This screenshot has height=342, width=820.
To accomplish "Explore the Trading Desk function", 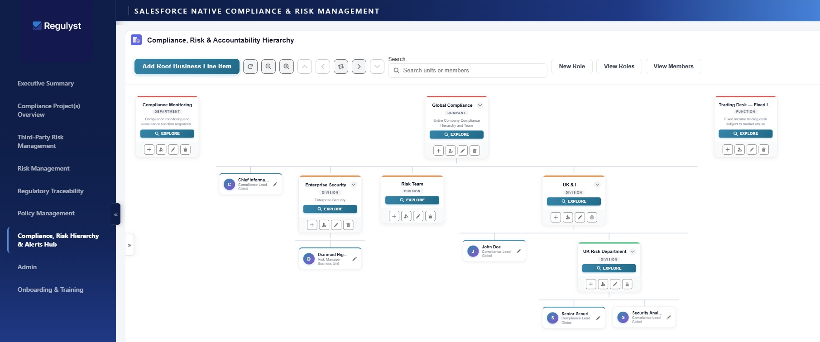I will [746, 134].
